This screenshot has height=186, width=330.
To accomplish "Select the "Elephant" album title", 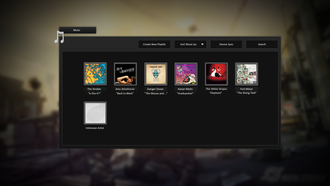I will (216, 93).
